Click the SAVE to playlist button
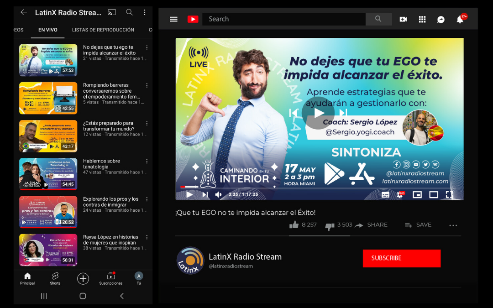The height and width of the screenshot is (308, 493). (x=418, y=225)
